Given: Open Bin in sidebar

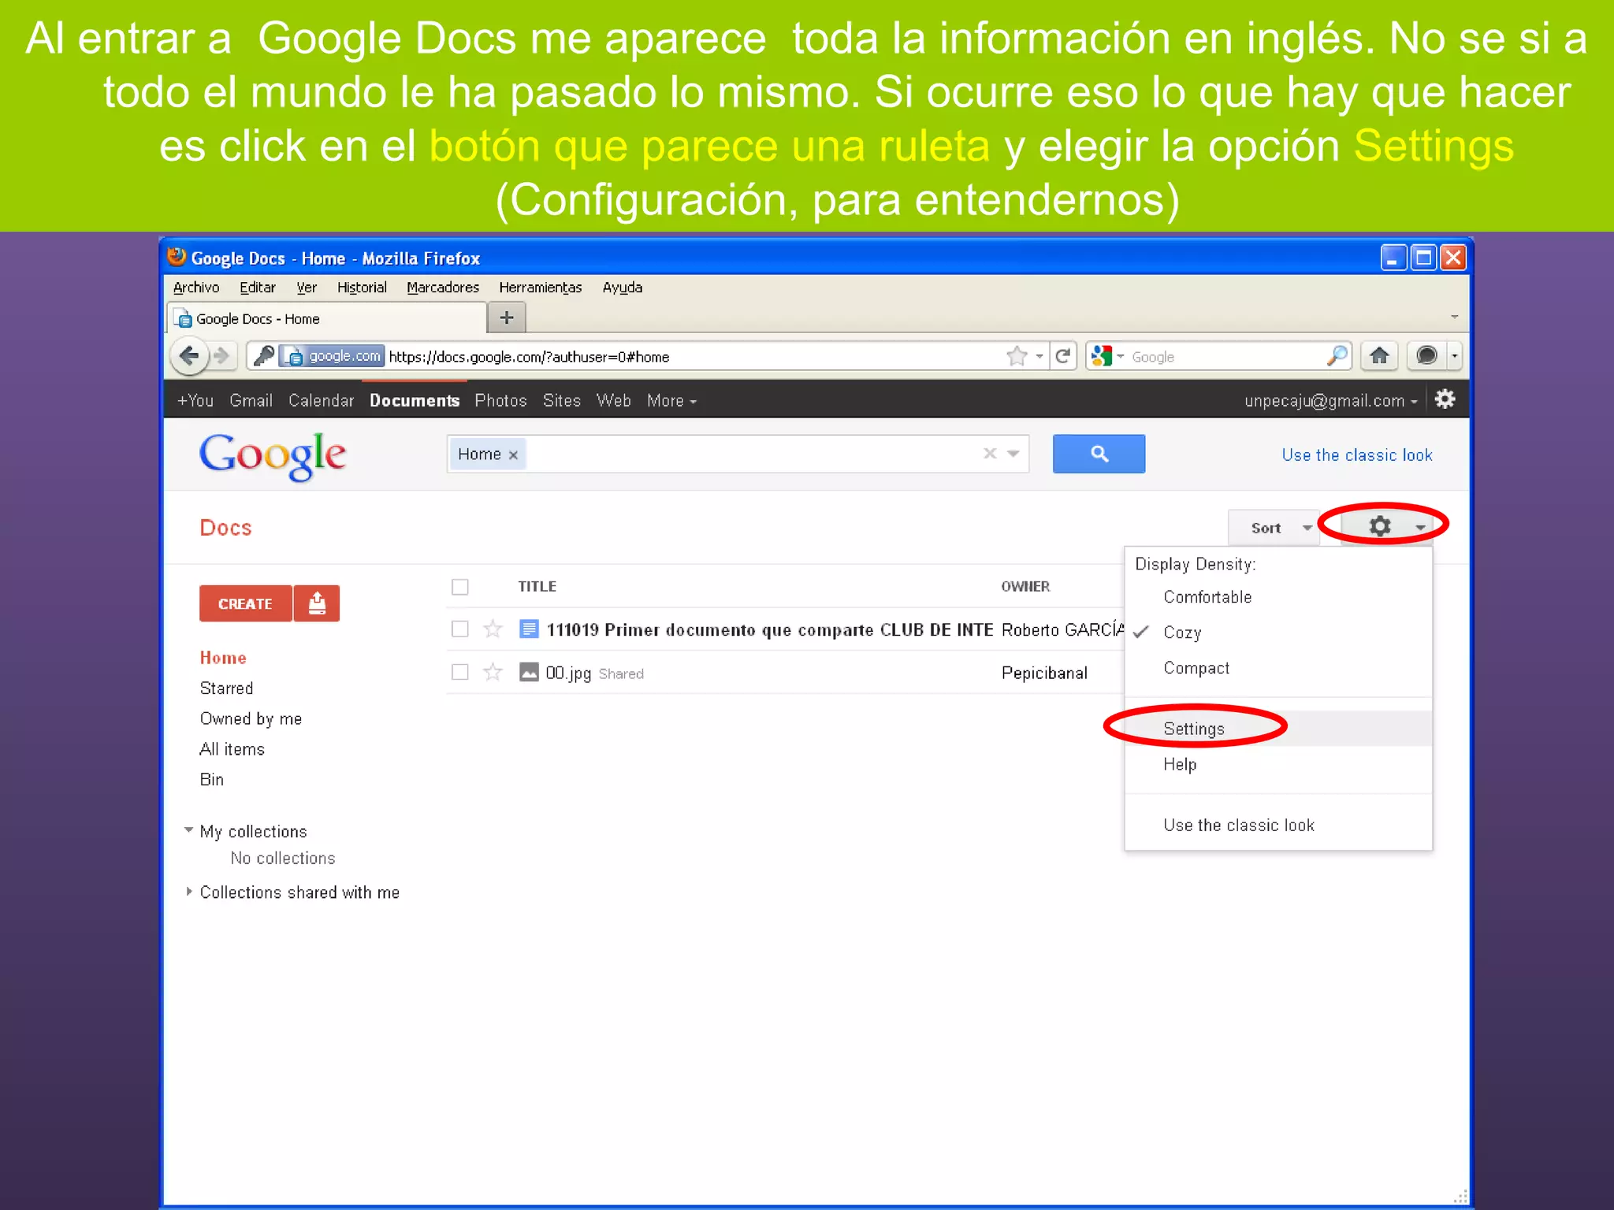Looking at the screenshot, I should tap(211, 779).
